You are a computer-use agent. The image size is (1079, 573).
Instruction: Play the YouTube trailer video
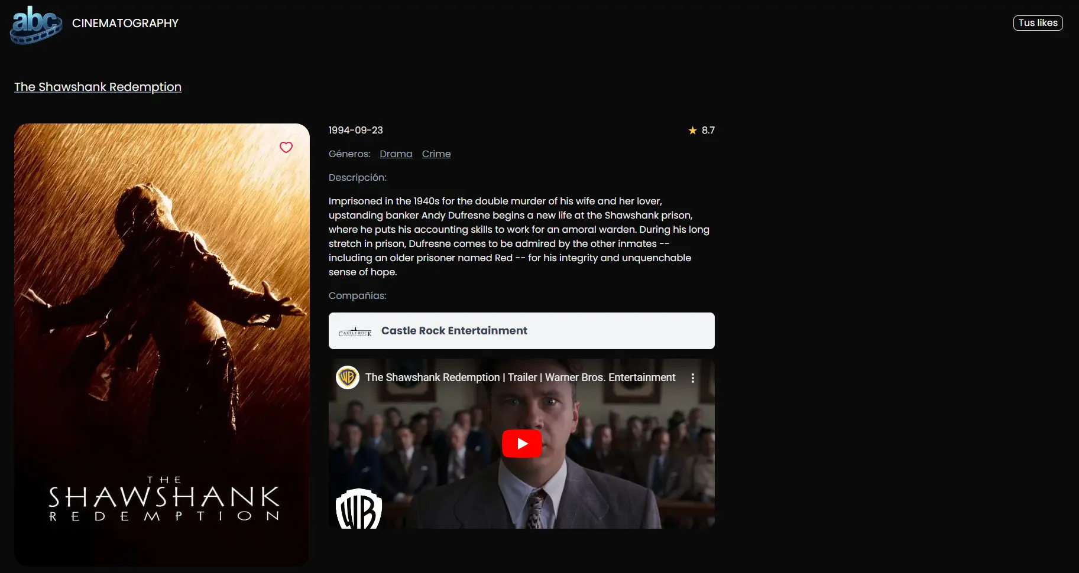click(x=522, y=444)
